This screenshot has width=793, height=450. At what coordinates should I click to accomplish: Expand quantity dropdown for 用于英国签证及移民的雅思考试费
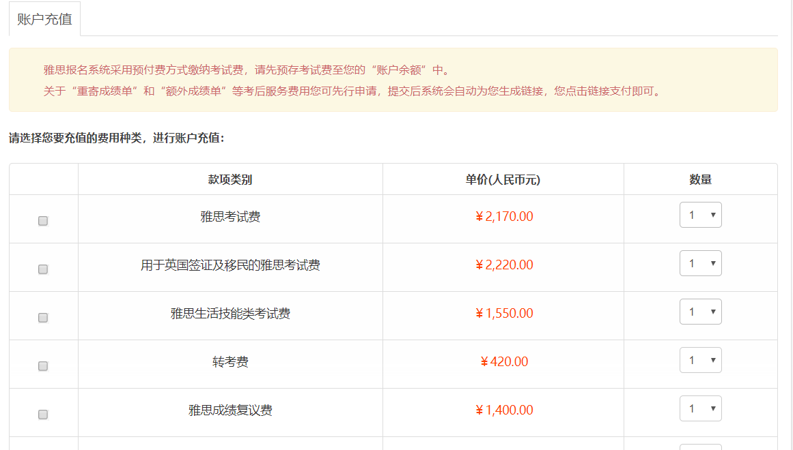tap(701, 264)
